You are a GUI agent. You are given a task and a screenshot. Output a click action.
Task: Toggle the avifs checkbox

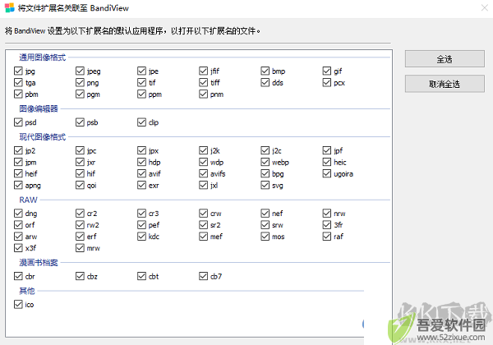[x=203, y=173]
